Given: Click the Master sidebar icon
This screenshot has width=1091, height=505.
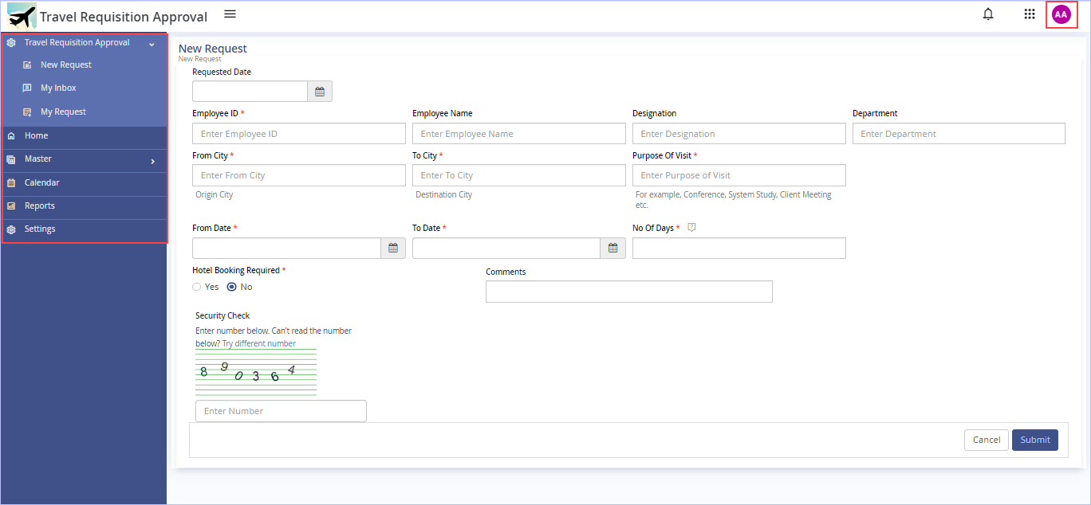Looking at the screenshot, I should 11,159.
